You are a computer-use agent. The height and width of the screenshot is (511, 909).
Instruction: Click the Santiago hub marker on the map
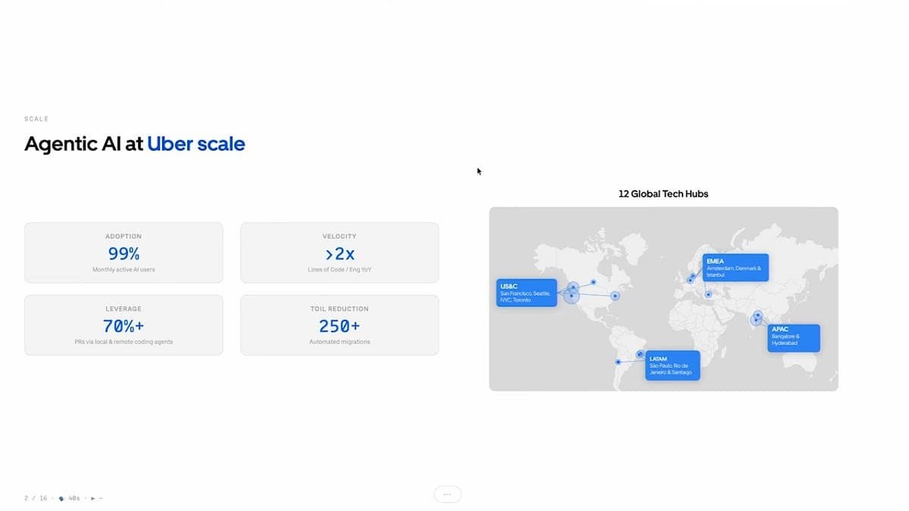[x=619, y=363]
